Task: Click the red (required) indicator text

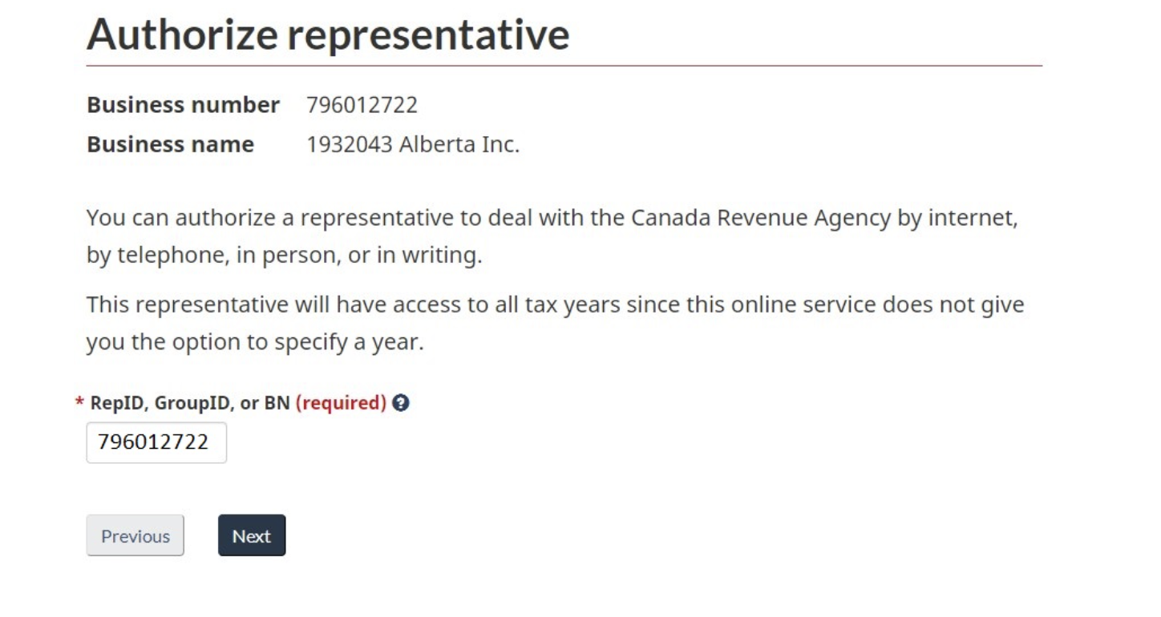Action: tap(341, 403)
